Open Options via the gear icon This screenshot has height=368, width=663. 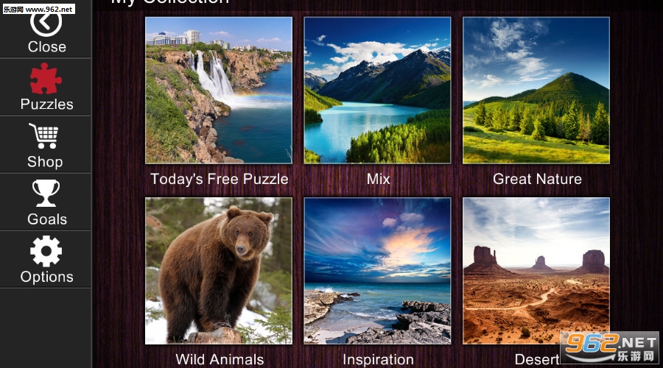click(46, 251)
